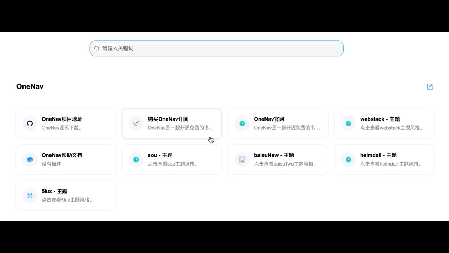
Task: Click the rocket icon on 购买OneNav订阅 card
Action: tap(136, 124)
